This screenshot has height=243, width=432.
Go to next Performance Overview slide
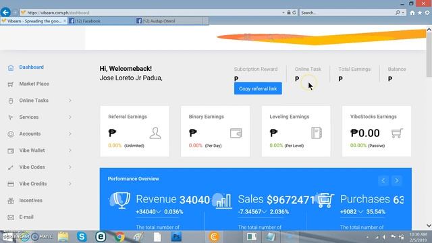click(x=397, y=181)
